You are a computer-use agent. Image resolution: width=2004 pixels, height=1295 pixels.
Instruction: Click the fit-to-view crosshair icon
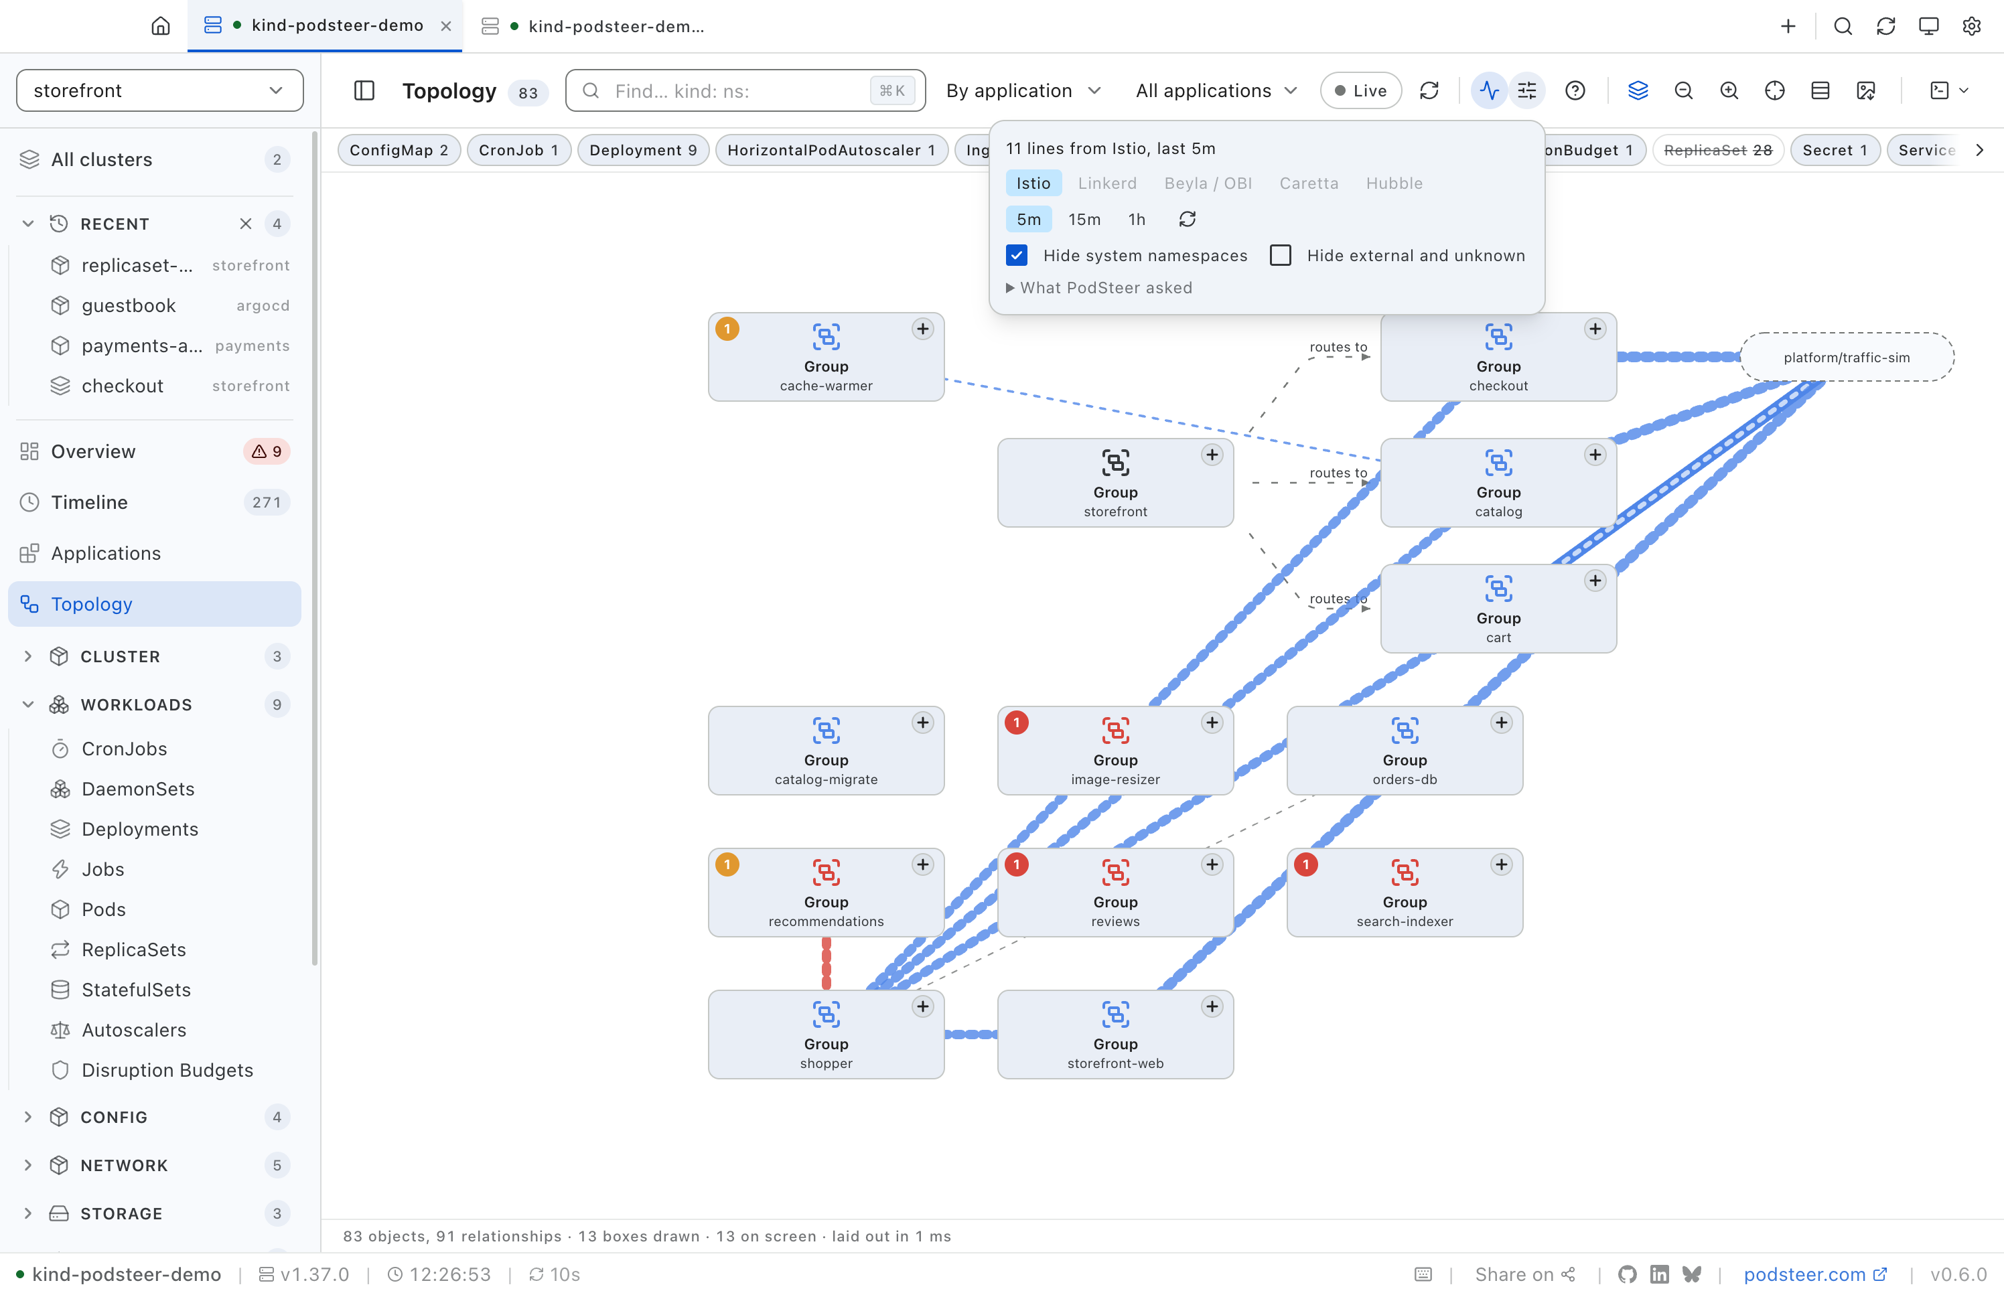click(1774, 91)
